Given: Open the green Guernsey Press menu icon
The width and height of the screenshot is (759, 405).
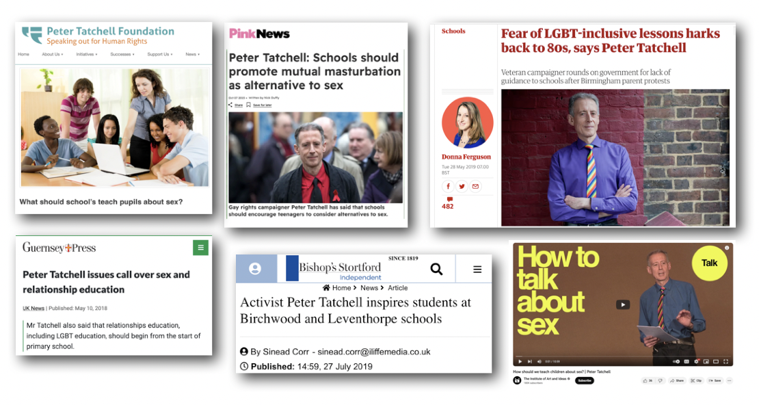Looking at the screenshot, I should [x=200, y=248].
